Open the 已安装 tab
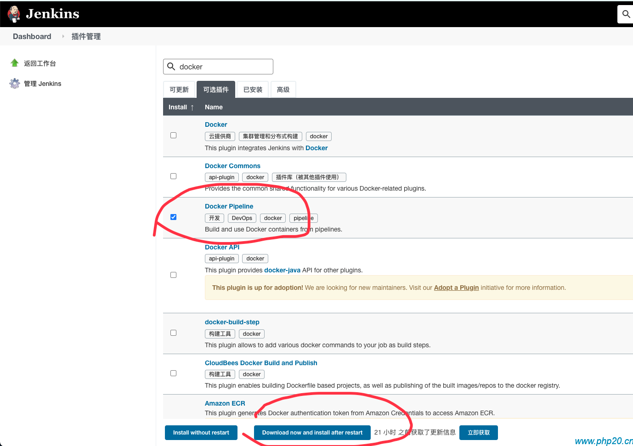The image size is (633, 446). tap(253, 90)
